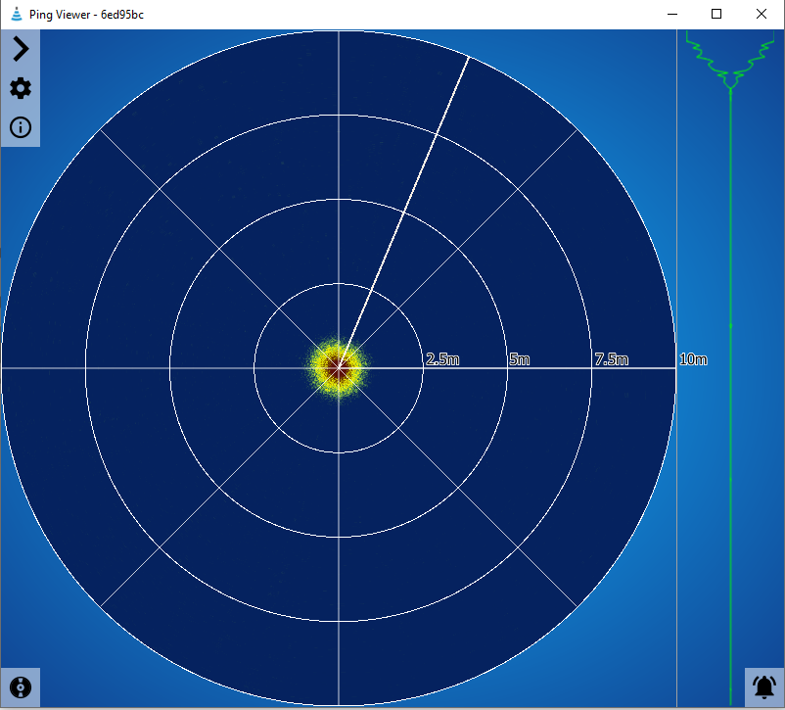Open the replay data icon at bottom left
The width and height of the screenshot is (785, 710).
pyautogui.click(x=20, y=687)
